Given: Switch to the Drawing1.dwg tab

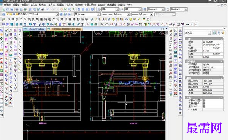Looking at the screenshot, I should [x=35, y=29].
